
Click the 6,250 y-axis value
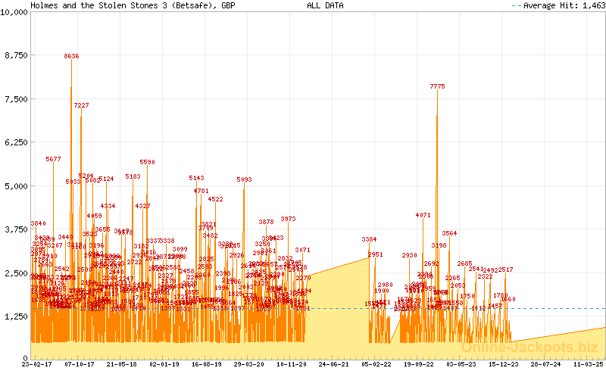coord(17,142)
